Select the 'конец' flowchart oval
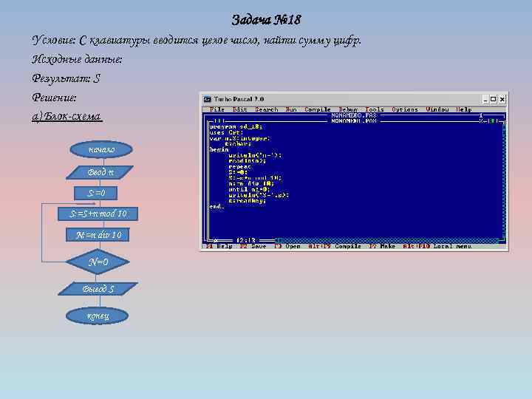This screenshot has height=399, width=532. click(98, 316)
